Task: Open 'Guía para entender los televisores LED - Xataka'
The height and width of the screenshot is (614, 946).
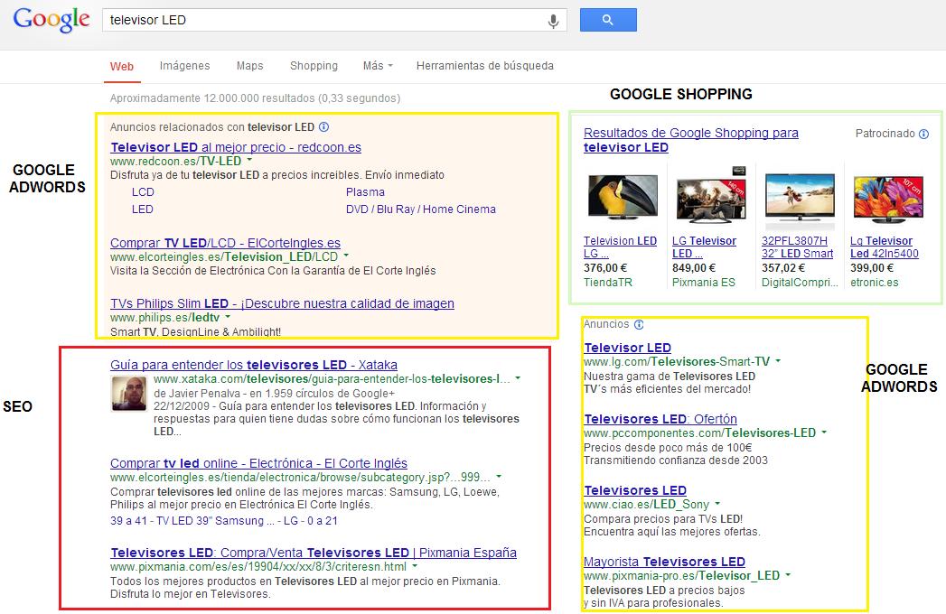Action: tap(253, 365)
